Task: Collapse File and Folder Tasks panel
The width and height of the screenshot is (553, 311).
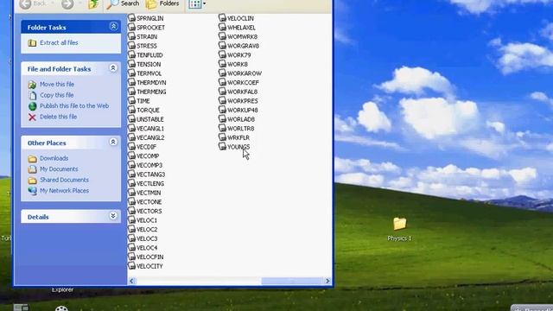Action: coord(113,68)
